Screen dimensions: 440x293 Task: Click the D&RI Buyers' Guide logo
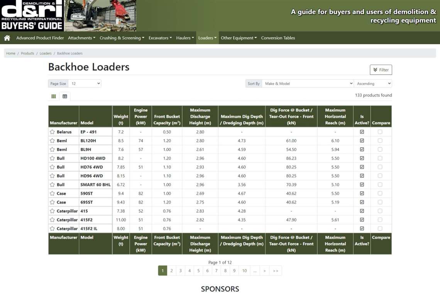(32, 15)
